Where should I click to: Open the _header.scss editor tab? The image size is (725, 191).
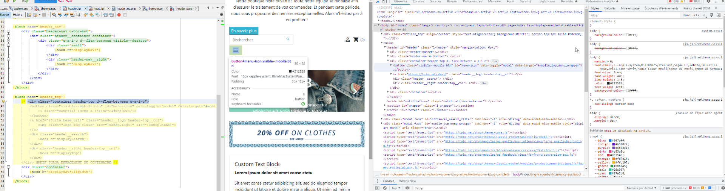point(184,8)
